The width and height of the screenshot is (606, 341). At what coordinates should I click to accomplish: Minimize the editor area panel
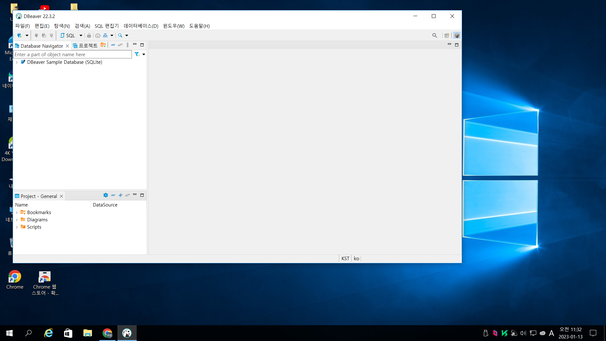(449, 45)
